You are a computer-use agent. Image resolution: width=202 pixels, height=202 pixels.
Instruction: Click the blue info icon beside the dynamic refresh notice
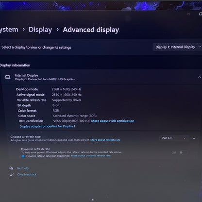point(23,156)
